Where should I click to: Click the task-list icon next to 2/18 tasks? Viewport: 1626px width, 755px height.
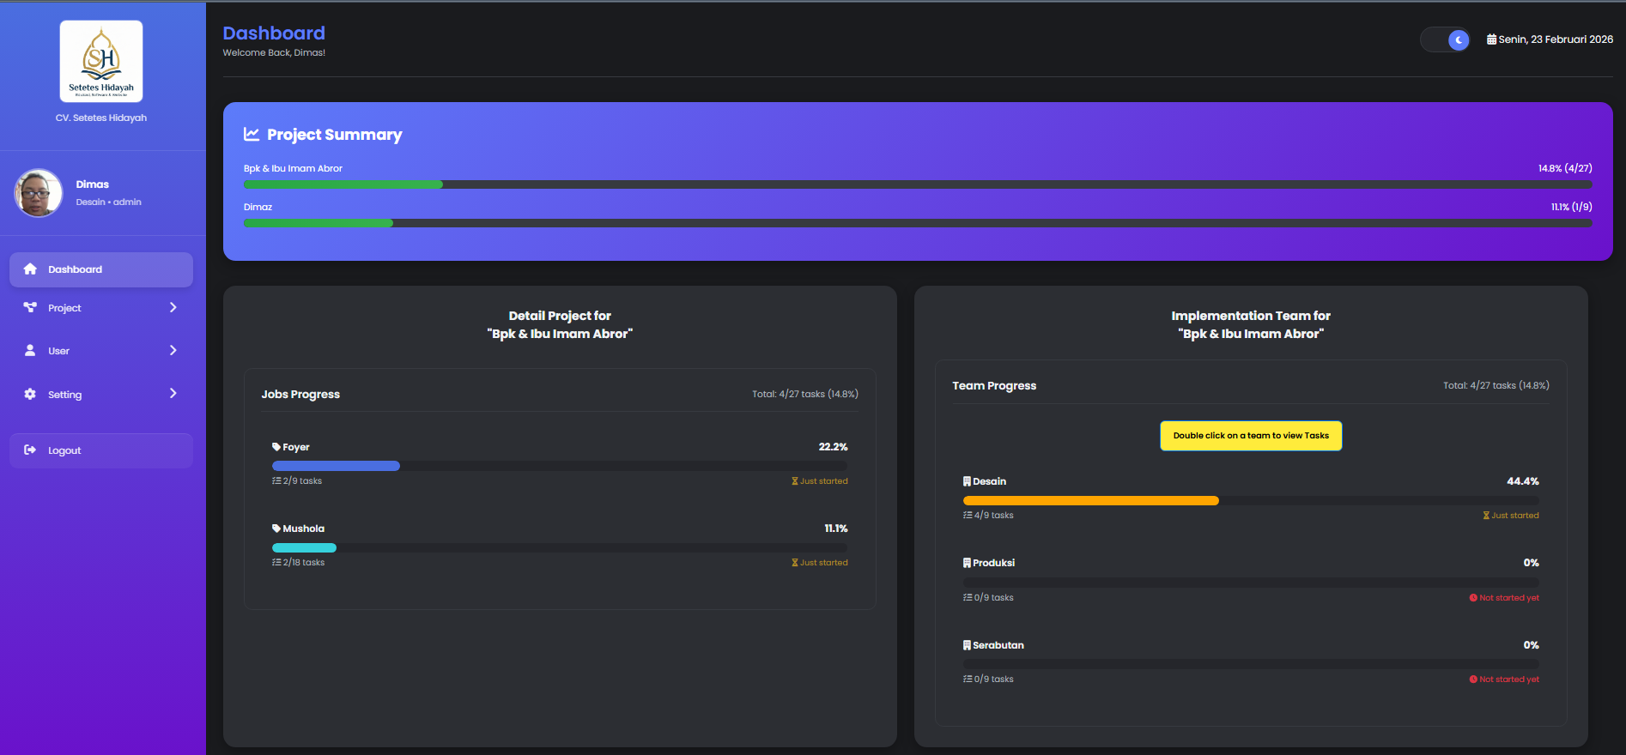(x=276, y=562)
